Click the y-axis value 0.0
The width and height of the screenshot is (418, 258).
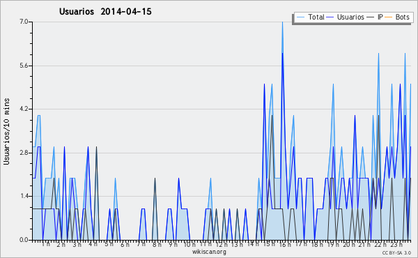24,240
